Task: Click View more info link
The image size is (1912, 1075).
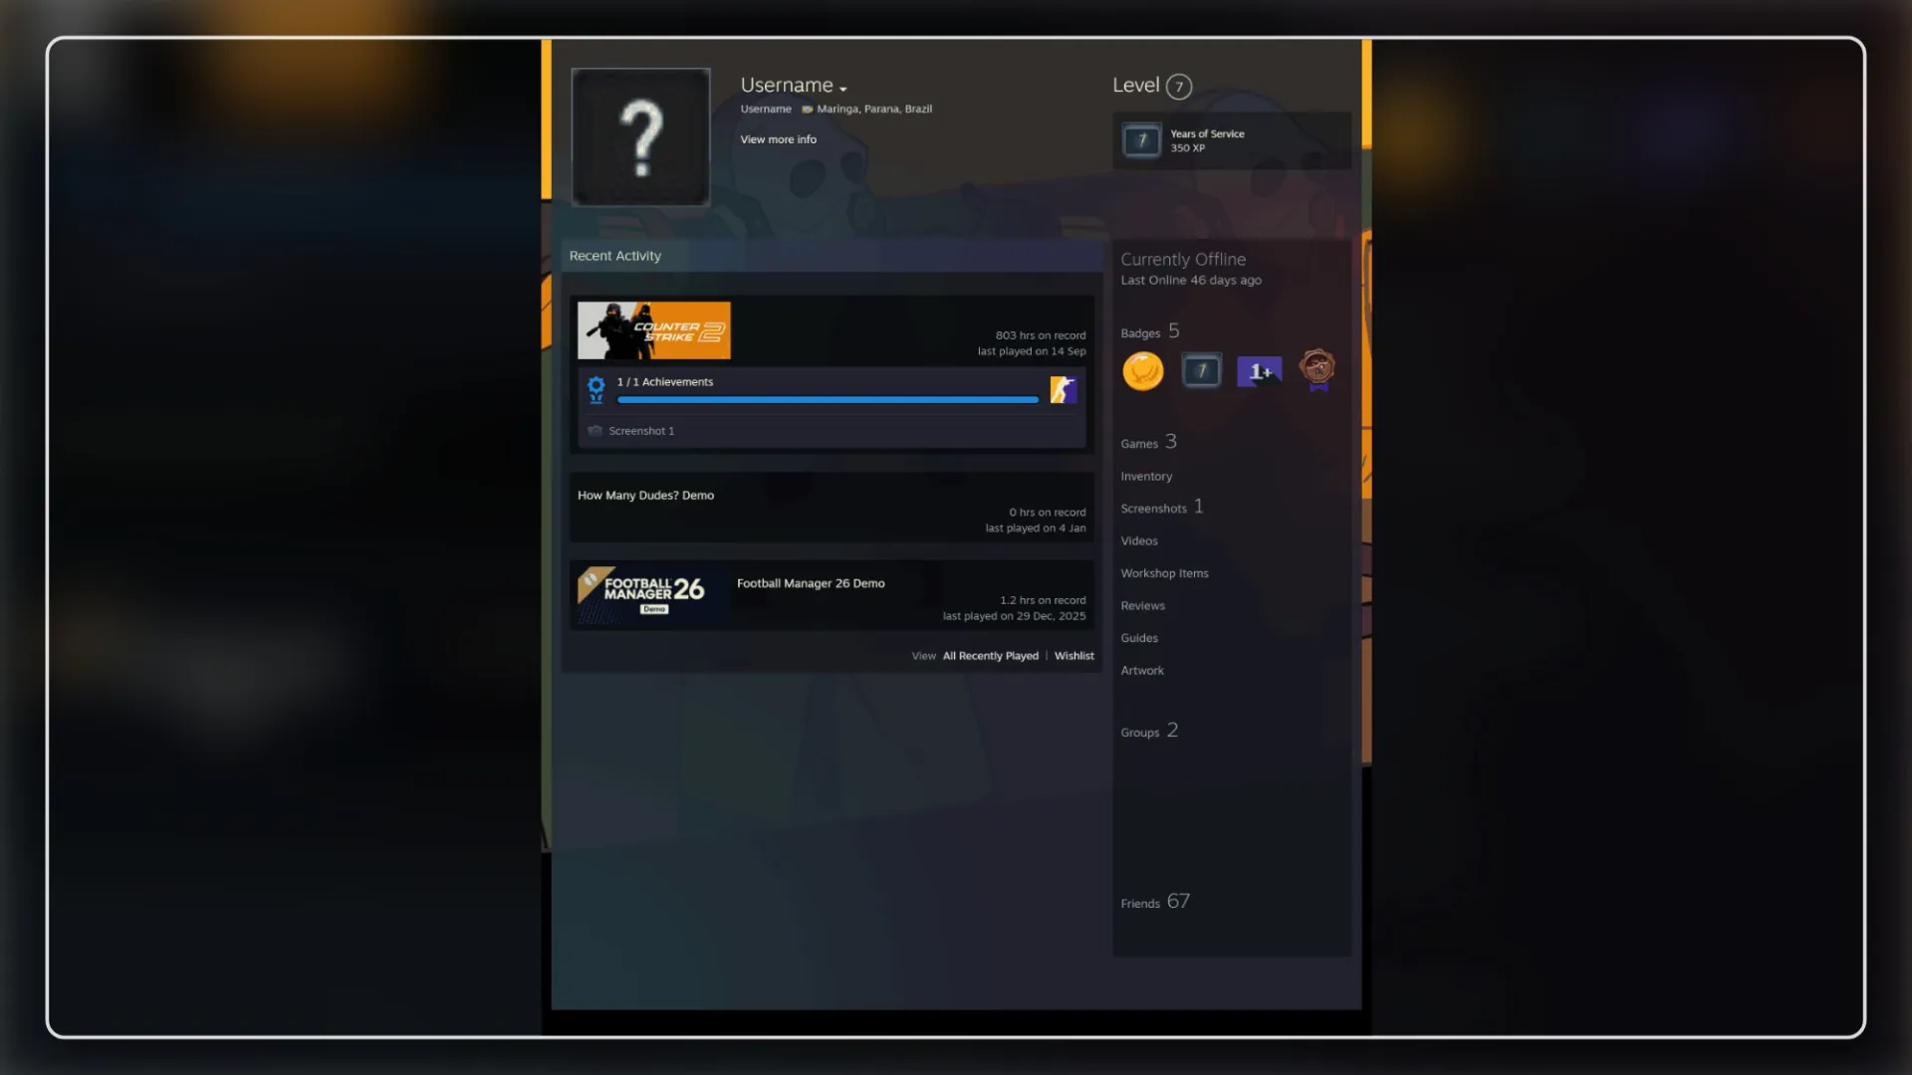Action: point(778,139)
